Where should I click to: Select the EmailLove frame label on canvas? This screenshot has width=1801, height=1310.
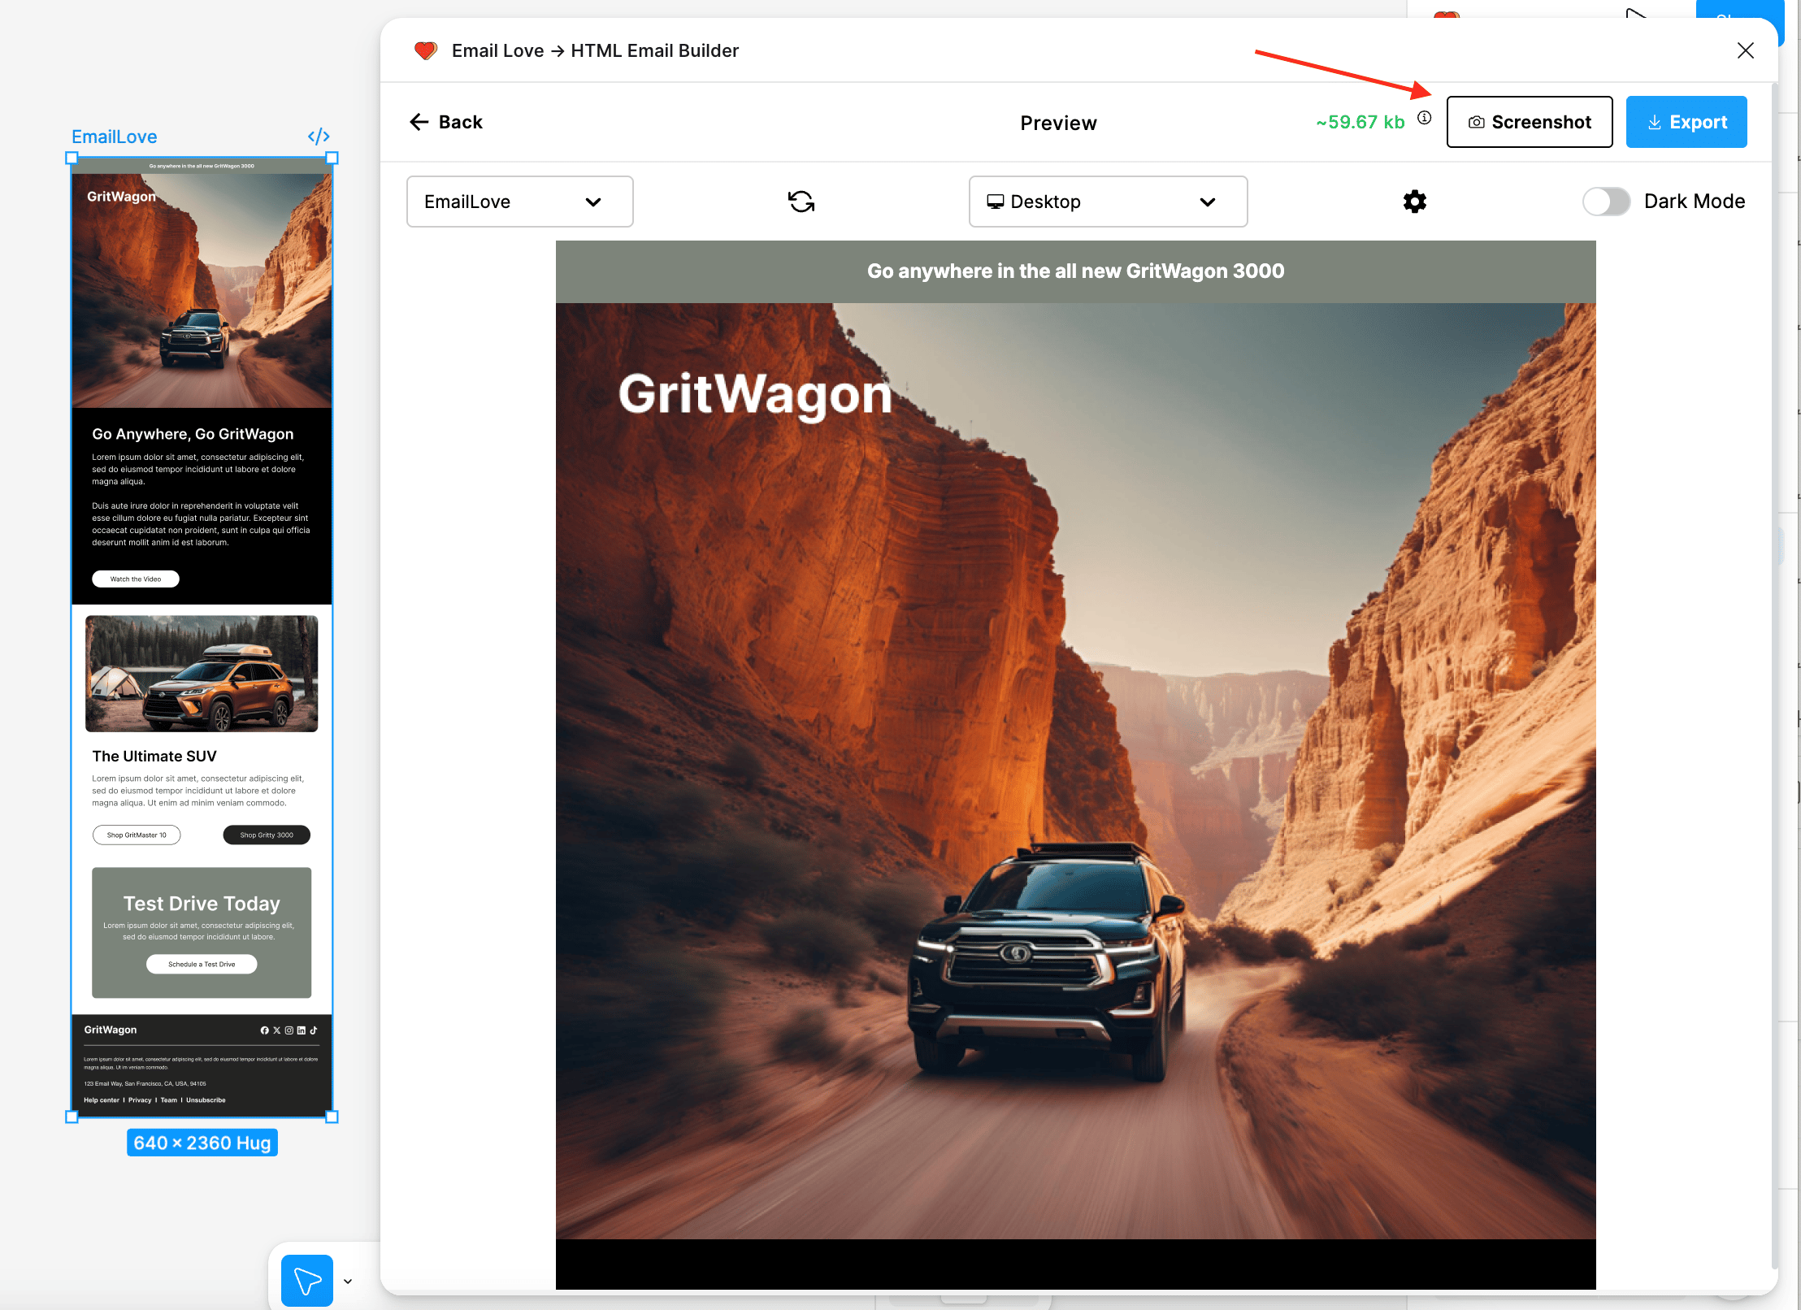(115, 137)
